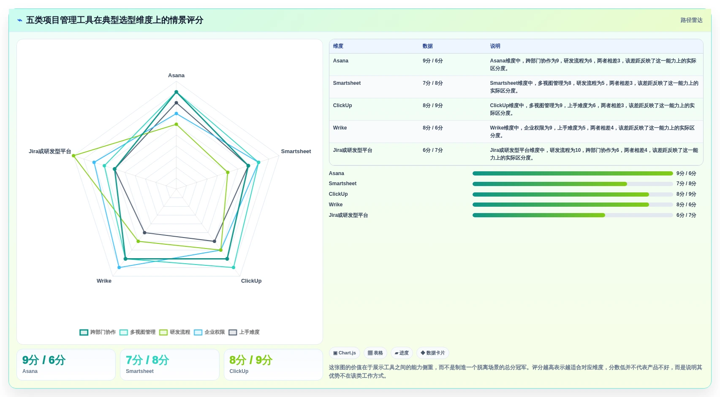Toggle the 多视图管理 legend series
720x397 pixels.
(138, 332)
